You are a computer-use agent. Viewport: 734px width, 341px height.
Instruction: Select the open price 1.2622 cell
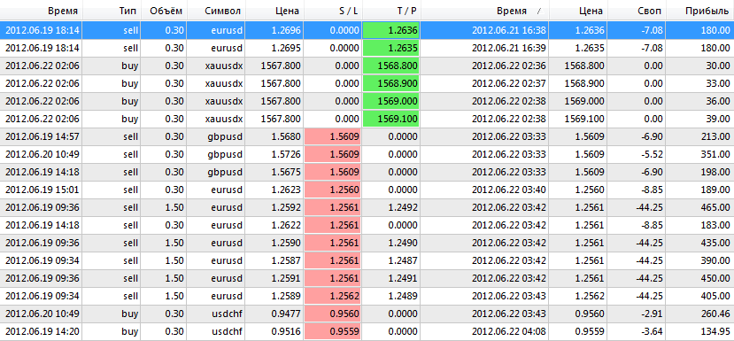point(286,225)
